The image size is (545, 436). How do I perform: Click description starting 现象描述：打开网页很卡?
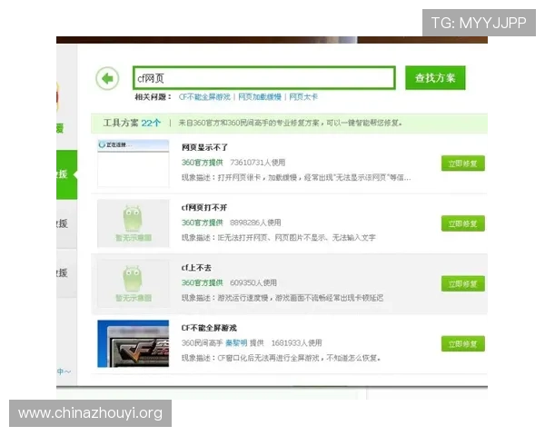(296, 178)
